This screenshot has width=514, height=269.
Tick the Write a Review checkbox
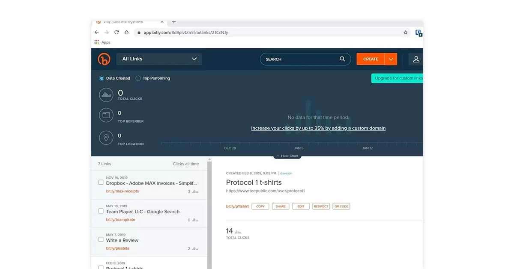(x=101, y=240)
